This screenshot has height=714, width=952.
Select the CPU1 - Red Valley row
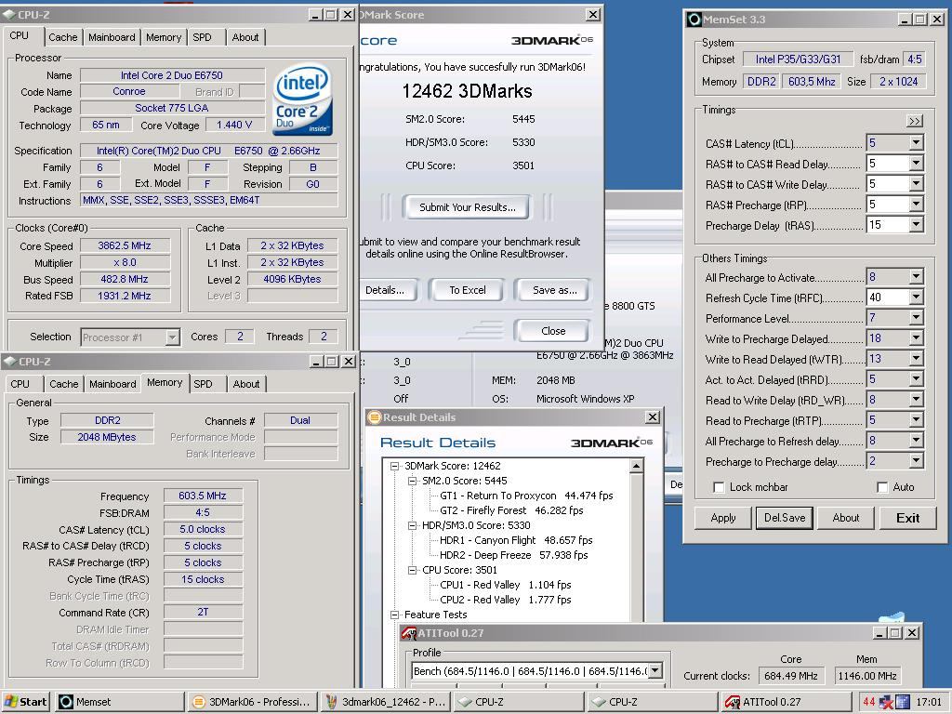(x=505, y=585)
